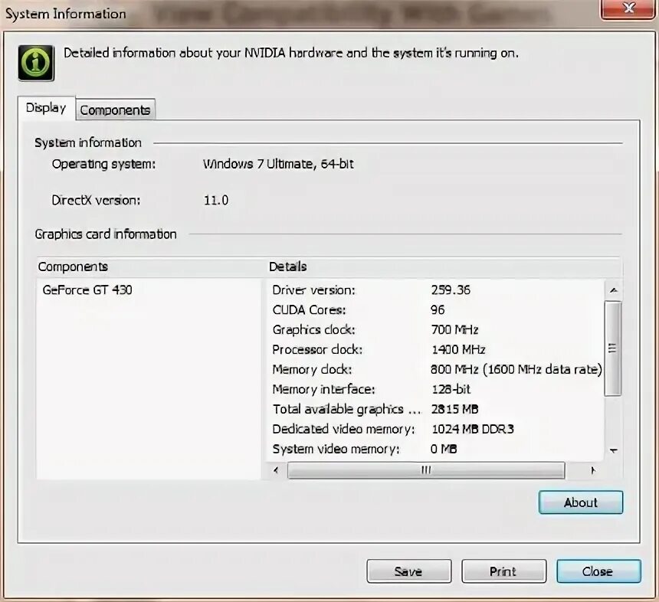Click the System video memory: label

point(336,449)
